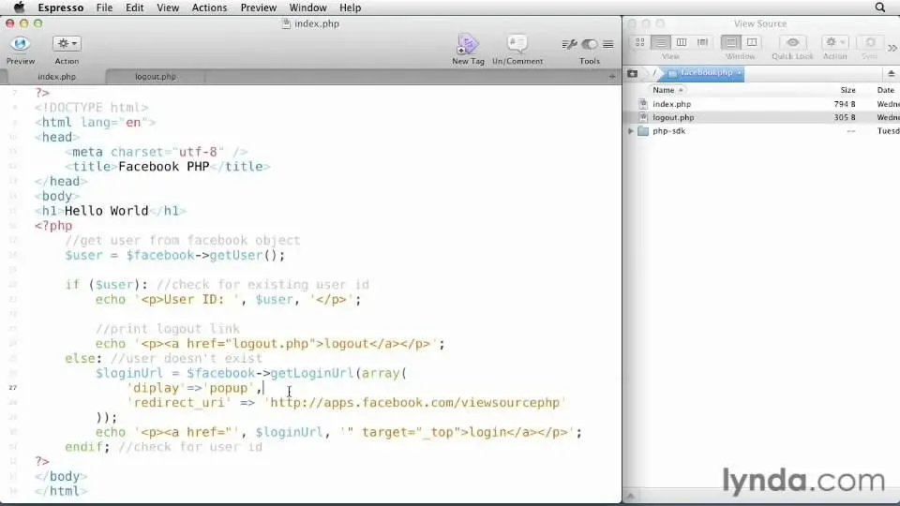Add a new tab with plus button
Viewport: 900px width, 506px height.
tap(612, 76)
